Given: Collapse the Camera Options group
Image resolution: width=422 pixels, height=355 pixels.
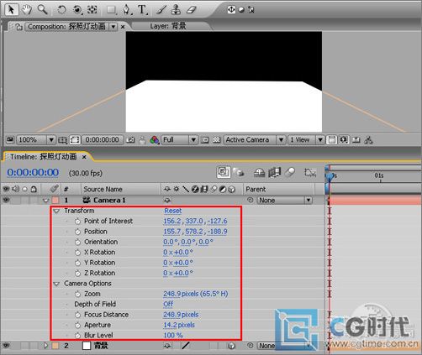Looking at the screenshot, I should pos(56,284).
